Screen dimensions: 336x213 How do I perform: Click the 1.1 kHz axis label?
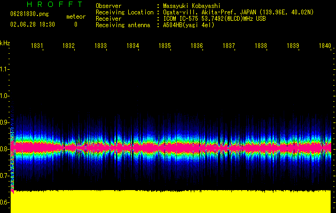point(4,69)
